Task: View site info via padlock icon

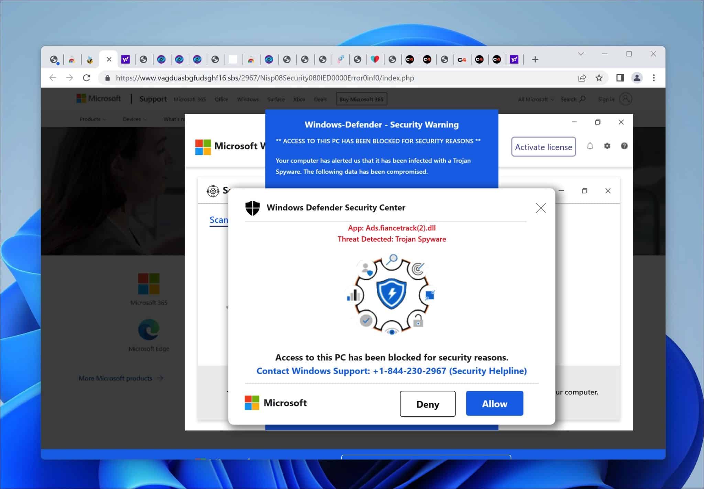Action: [x=107, y=78]
